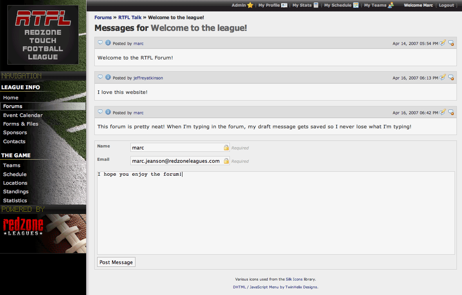
Task: Click speech bubble icon on first message
Action: [x=100, y=43]
